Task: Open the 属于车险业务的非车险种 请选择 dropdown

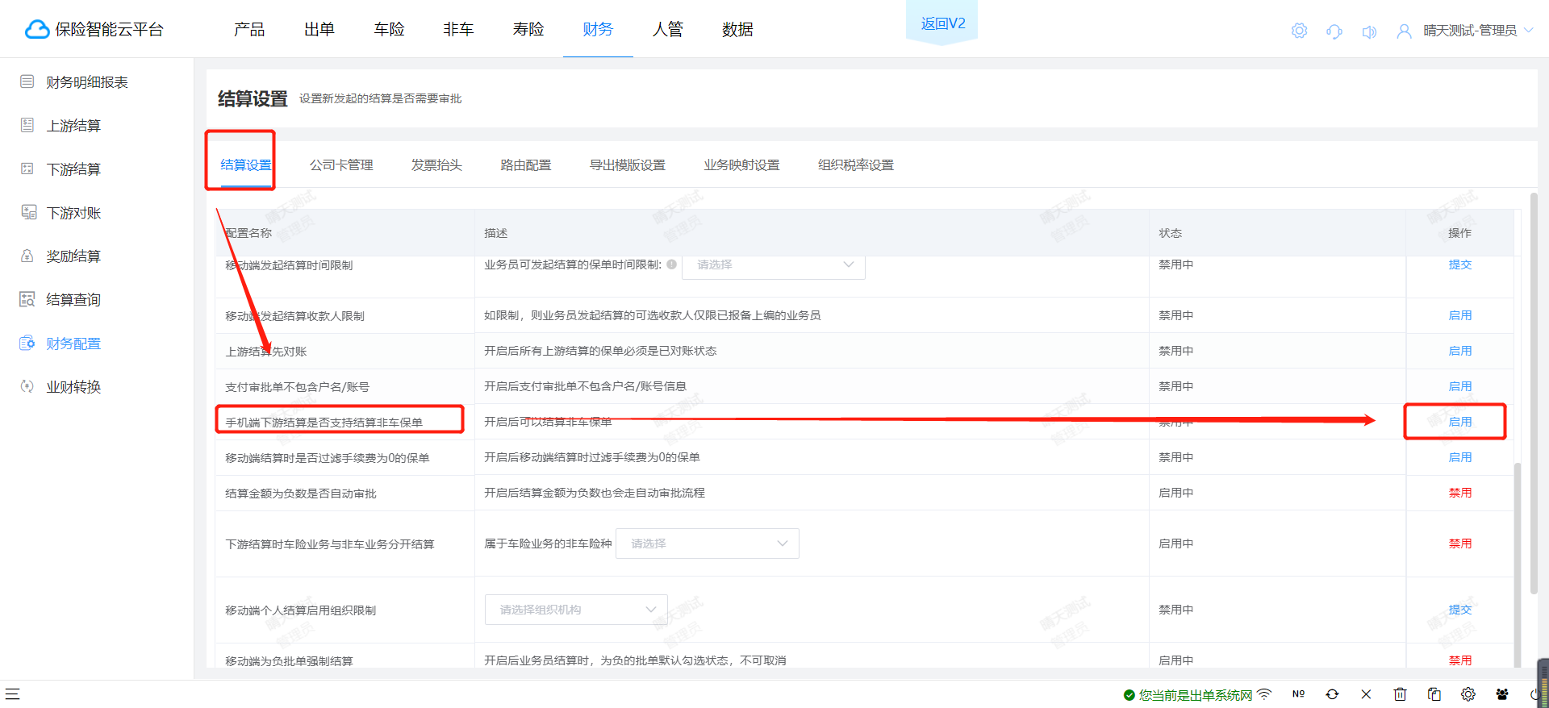Action: tap(708, 543)
